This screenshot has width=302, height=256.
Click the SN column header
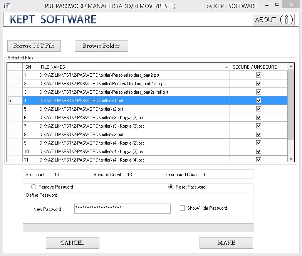(30, 67)
